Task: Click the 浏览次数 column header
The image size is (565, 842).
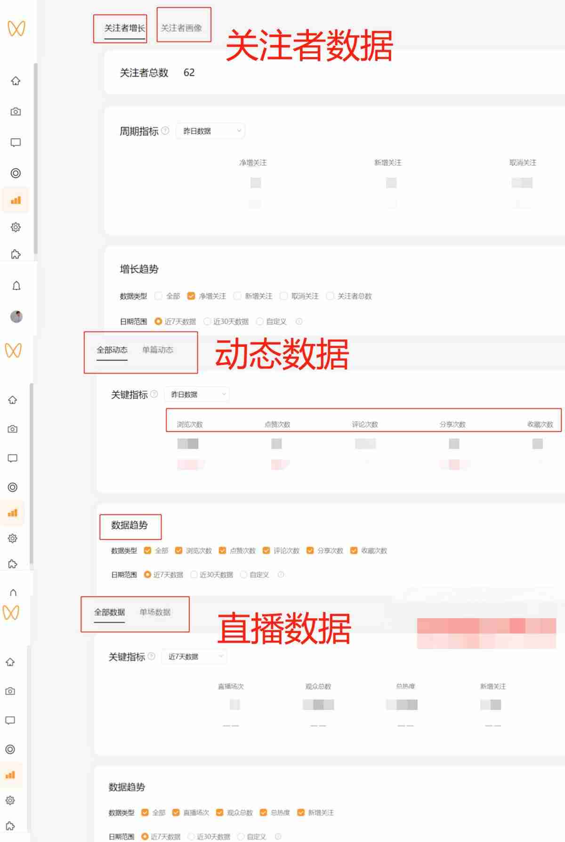Action: [190, 424]
